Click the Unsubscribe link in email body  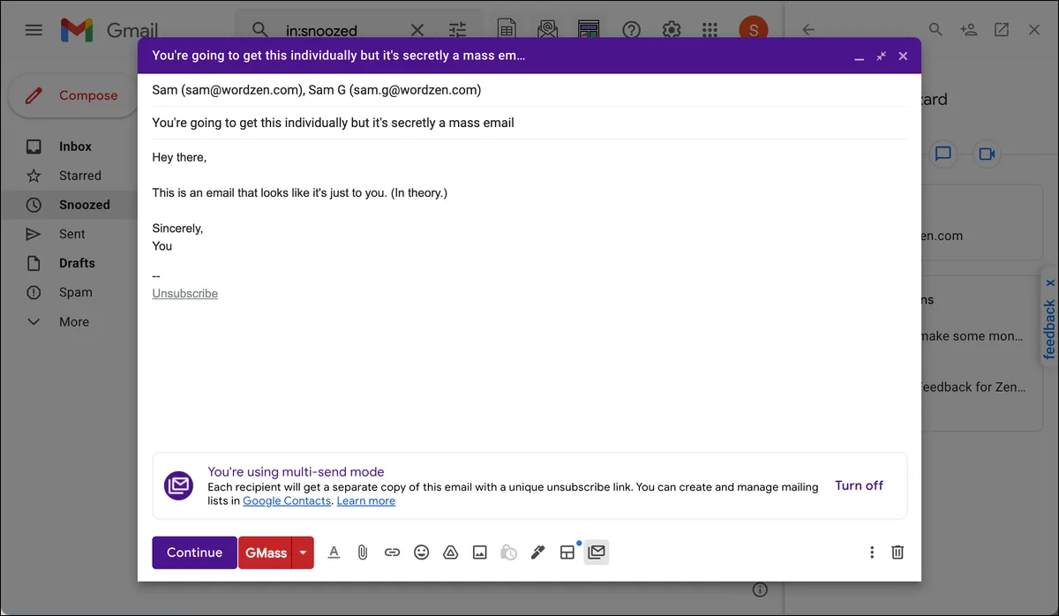tap(184, 293)
